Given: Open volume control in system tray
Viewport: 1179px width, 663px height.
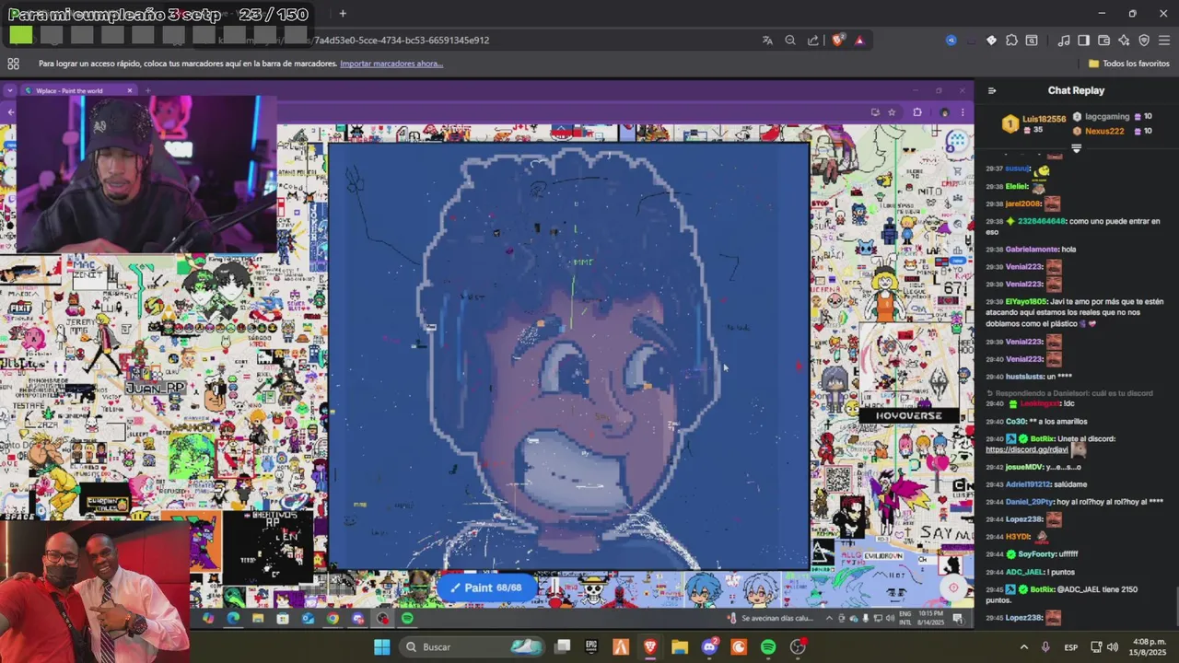Looking at the screenshot, I should 1113,647.
